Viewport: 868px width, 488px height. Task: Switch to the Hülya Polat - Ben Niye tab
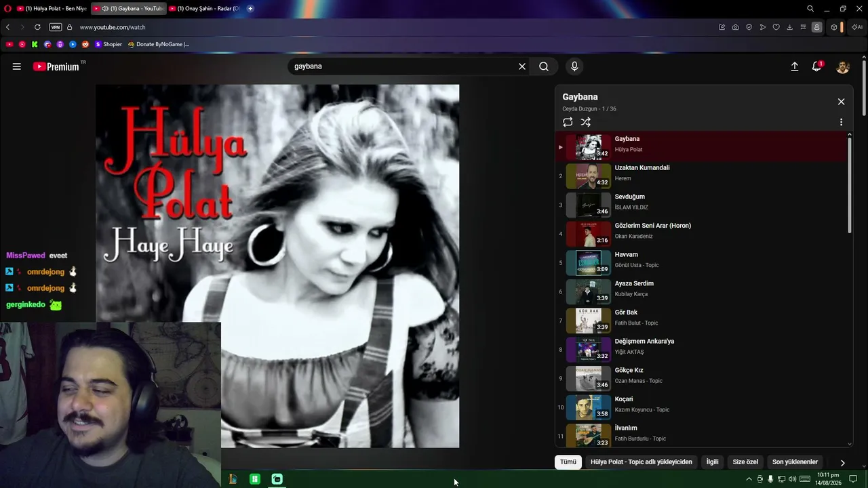tap(52, 9)
